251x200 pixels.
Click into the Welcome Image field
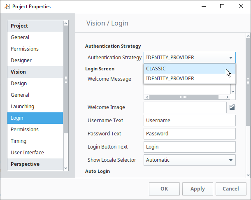tap(185, 107)
